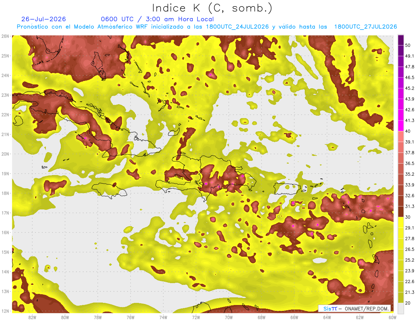The height and width of the screenshot is (322, 417).
Task: Click the colorbar label "37.8"
Action: click(410, 152)
